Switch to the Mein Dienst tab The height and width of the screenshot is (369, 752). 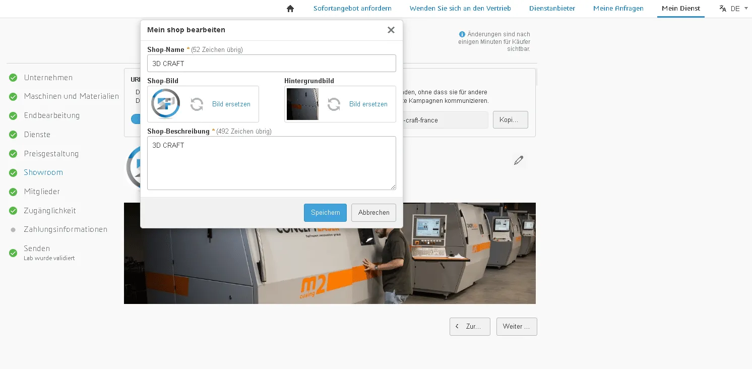tap(680, 8)
